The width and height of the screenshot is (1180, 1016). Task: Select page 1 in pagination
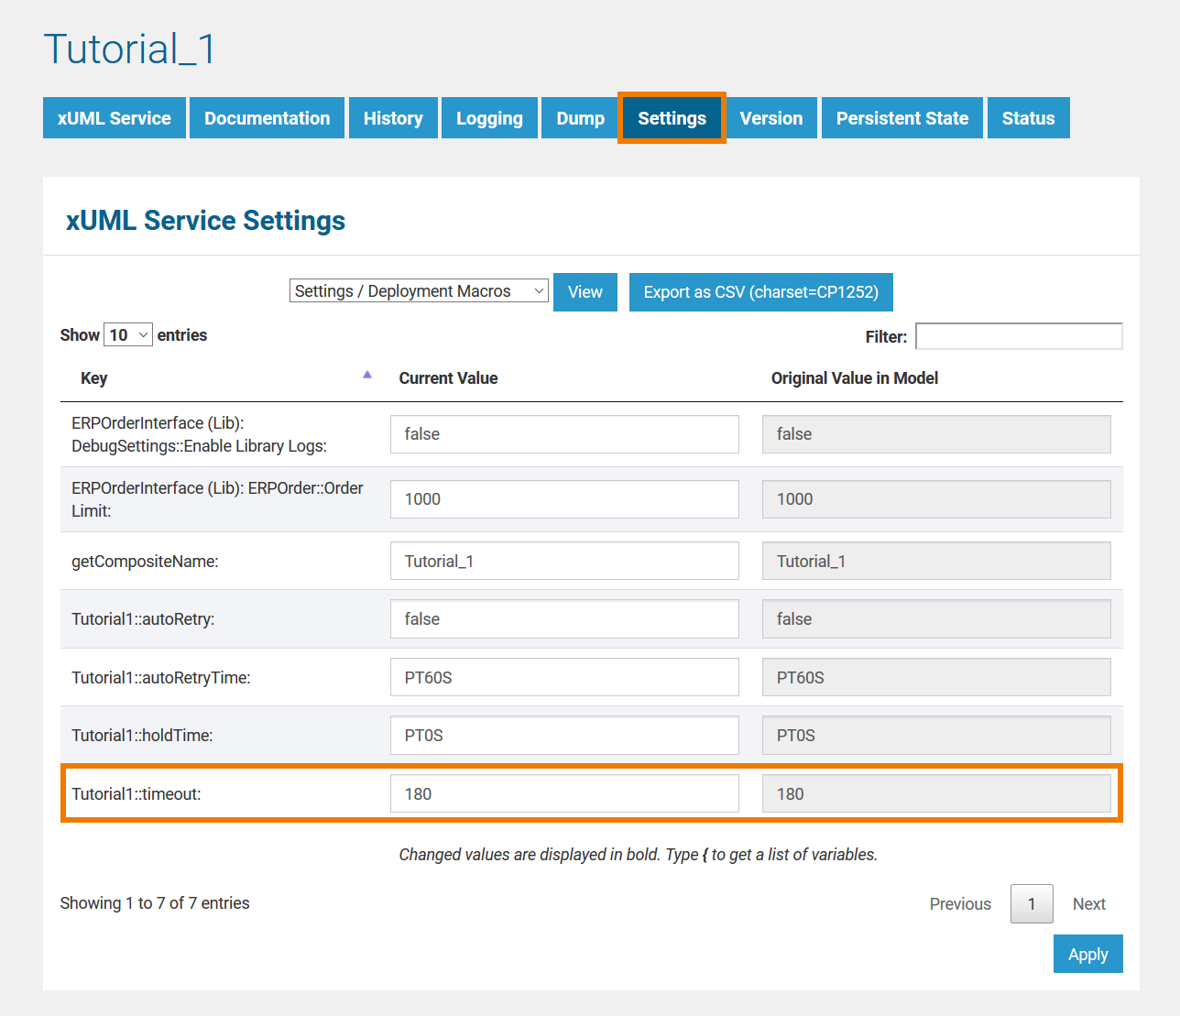tap(1031, 904)
